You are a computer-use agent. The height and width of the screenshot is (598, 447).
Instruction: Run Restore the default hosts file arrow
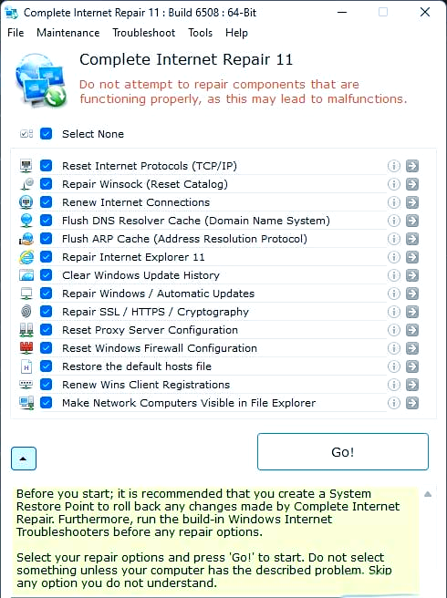click(412, 366)
